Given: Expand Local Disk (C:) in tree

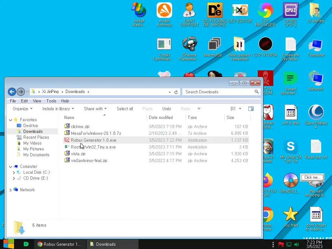Looking at the screenshot, I should pos(14,172).
